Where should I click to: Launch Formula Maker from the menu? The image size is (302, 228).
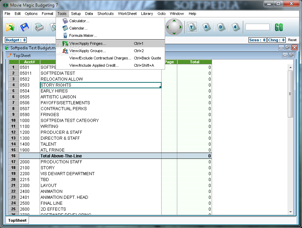pyautogui.click(x=110, y=35)
